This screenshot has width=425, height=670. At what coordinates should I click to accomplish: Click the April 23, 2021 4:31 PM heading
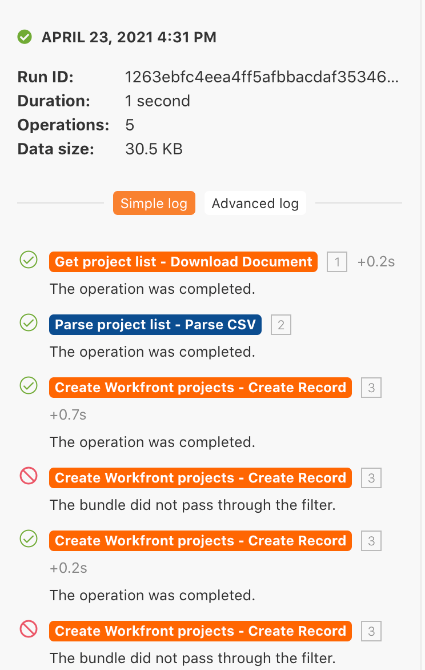[129, 38]
